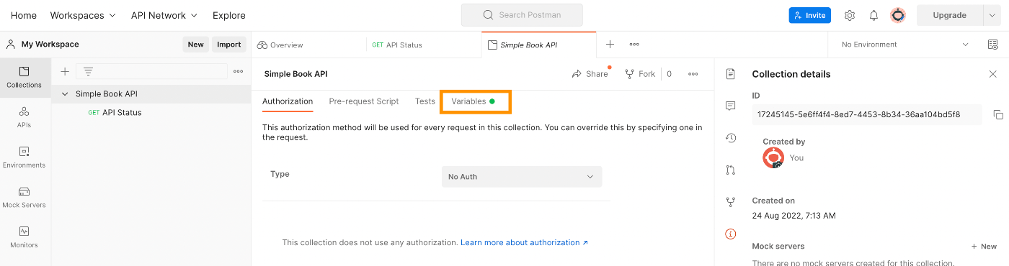Image resolution: width=1009 pixels, height=266 pixels.
Task: Show the Pull requests panel icon
Action: [731, 170]
